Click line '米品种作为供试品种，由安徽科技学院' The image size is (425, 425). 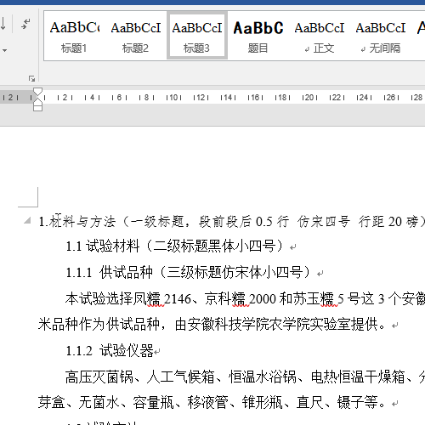(212, 324)
